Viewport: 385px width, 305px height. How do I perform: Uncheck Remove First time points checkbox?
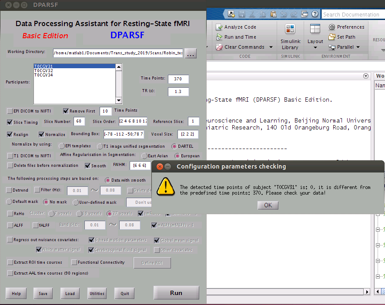tap(66, 111)
